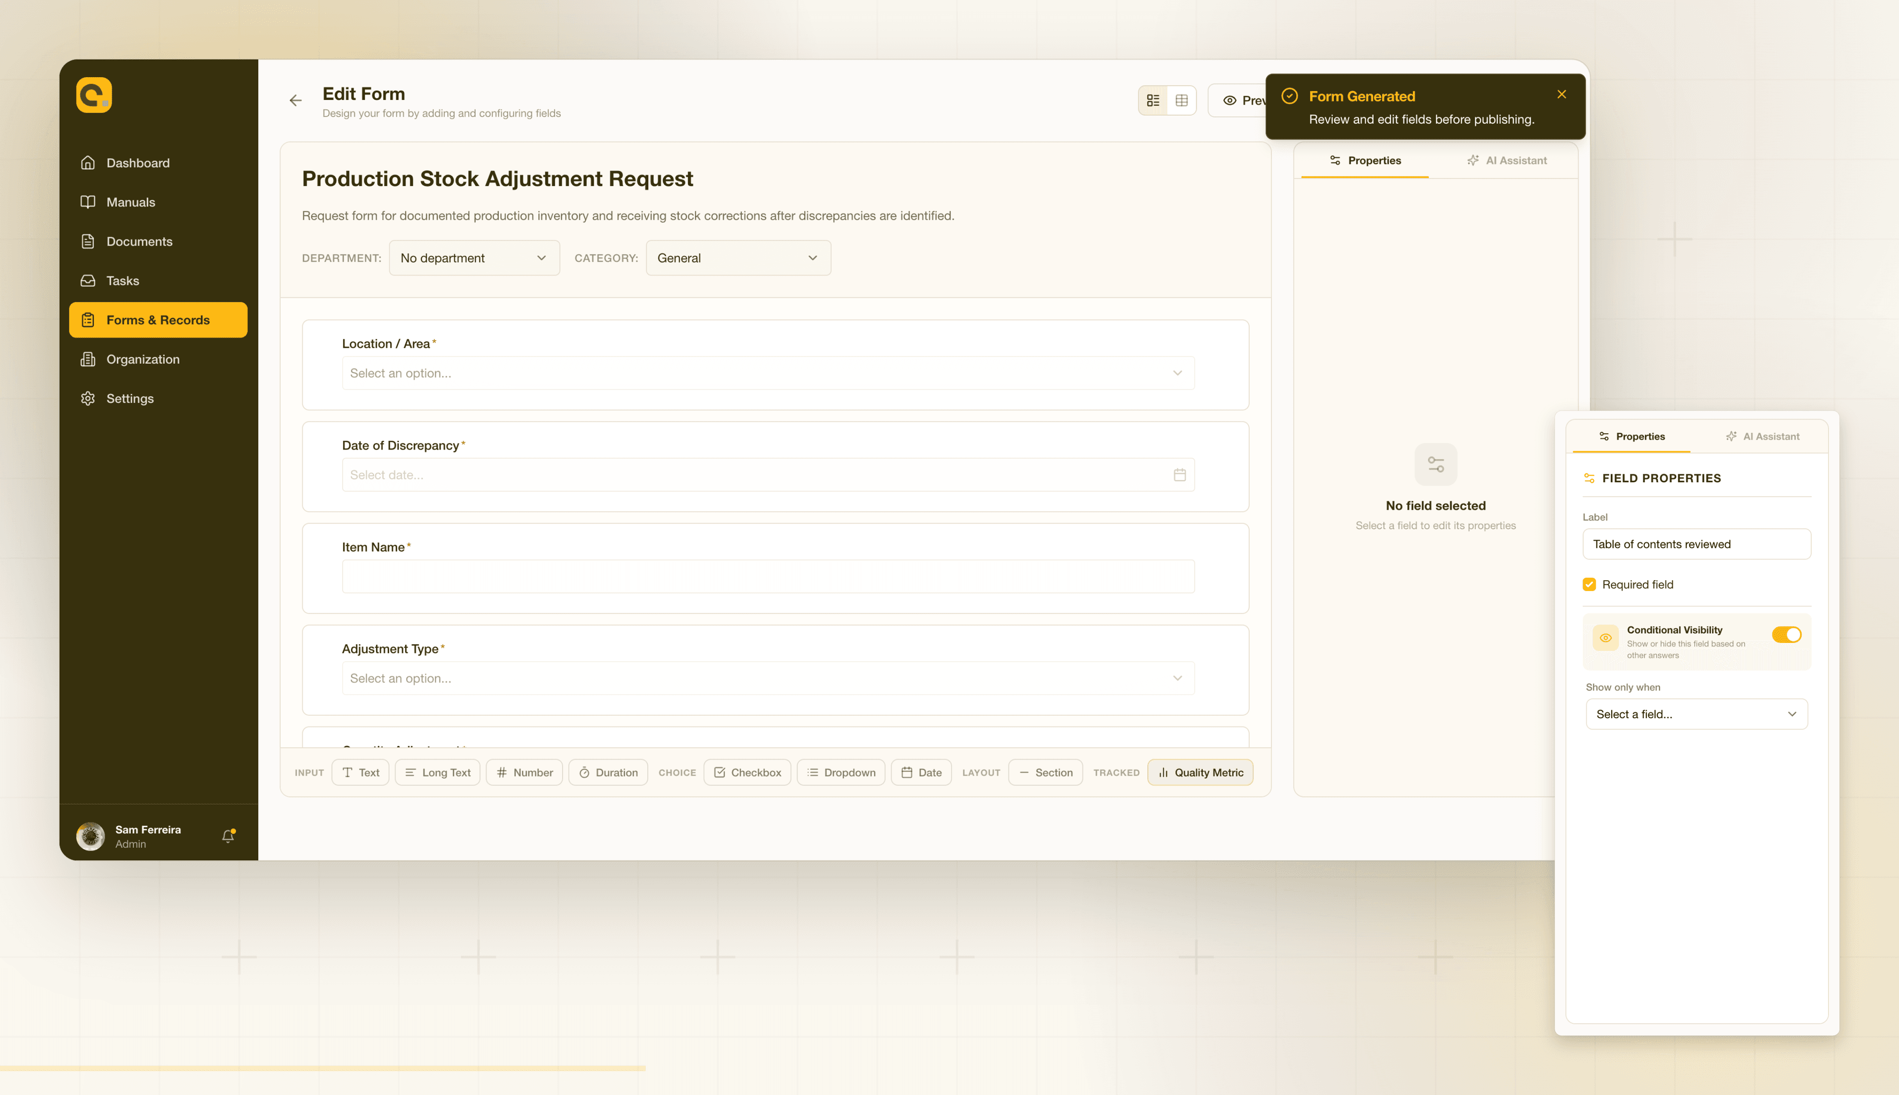1899x1095 pixels.
Task: Open Settings from the sidebar
Action: click(x=158, y=399)
